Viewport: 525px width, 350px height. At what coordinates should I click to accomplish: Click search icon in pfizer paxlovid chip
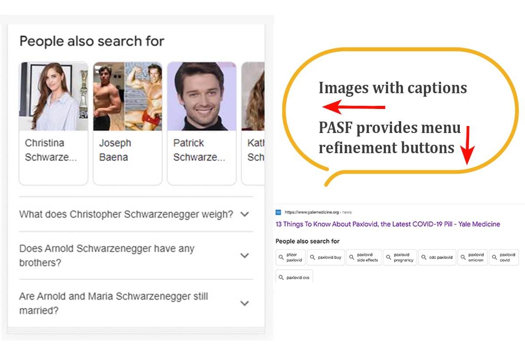point(281,257)
